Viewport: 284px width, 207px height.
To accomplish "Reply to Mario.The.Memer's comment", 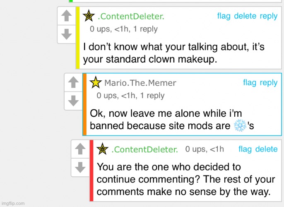I will [x=269, y=82].
